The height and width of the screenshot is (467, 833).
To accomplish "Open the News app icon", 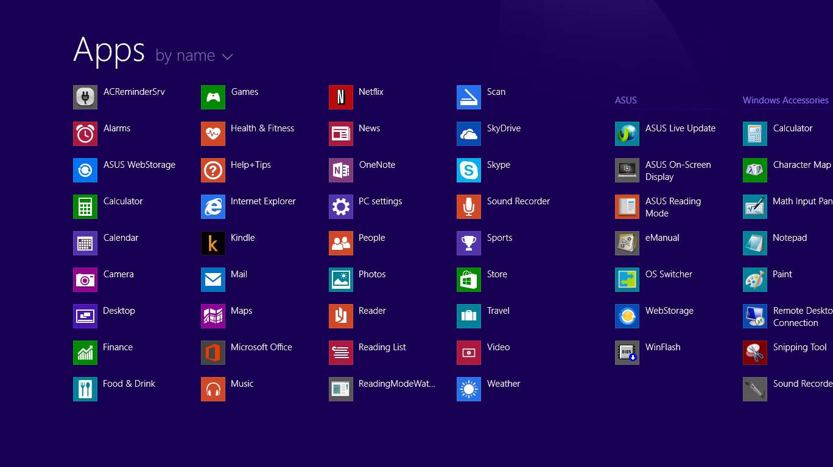I will (341, 134).
